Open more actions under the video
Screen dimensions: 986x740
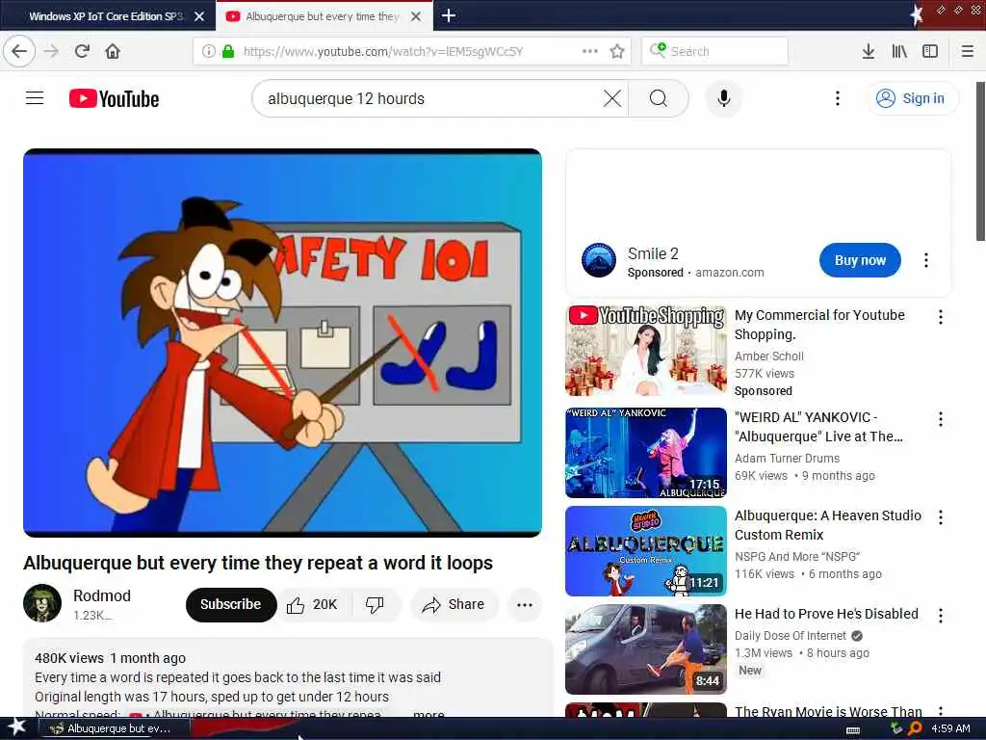[x=525, y=605]
